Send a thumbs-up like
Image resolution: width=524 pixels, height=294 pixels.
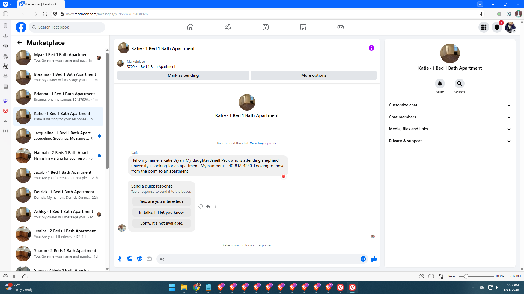click(x=374, y=259)
